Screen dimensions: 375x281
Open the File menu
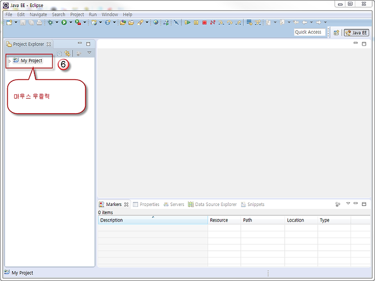pos(9,15)
